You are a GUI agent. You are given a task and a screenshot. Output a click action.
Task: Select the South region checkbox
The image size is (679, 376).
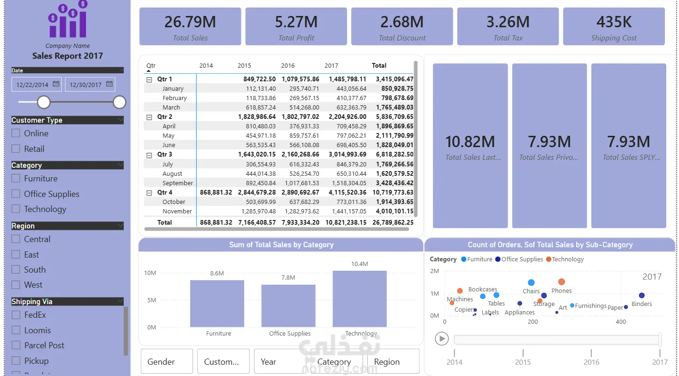click(16, 270)
